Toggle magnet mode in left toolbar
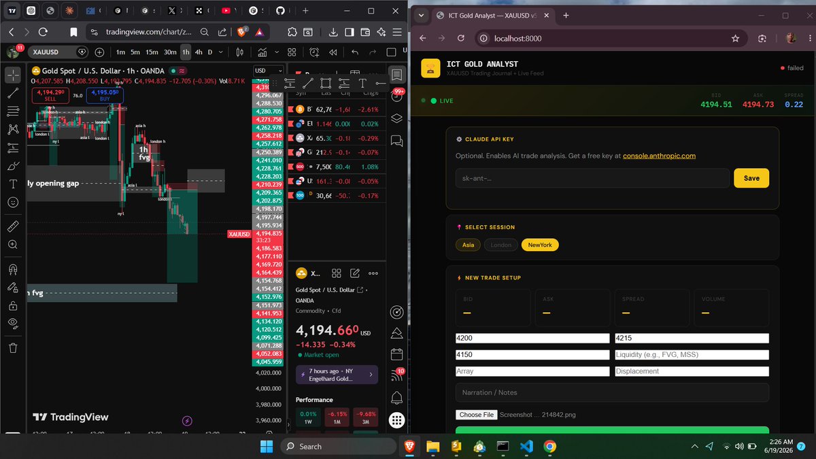The height and width of the screenshot is (459, 816). pyautogui.click(x=13, y=269)
